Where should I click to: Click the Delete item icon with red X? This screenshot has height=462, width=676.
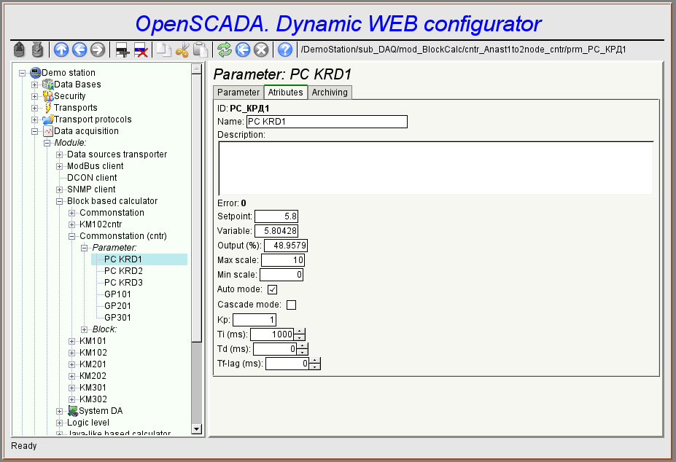[x=141, y=50]
